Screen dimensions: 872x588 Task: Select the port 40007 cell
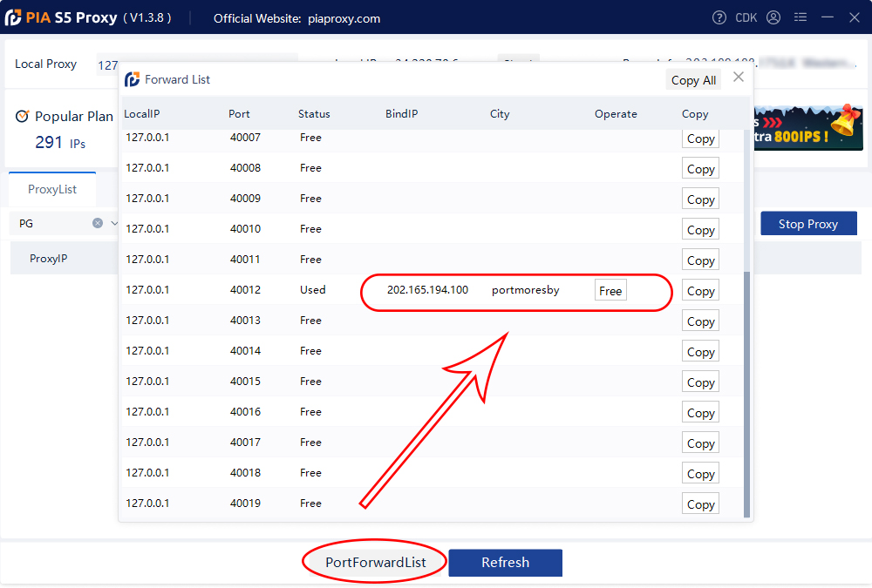coord(245,138)
